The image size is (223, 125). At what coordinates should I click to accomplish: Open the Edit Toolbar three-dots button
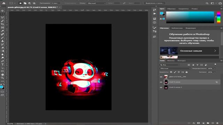point(2,81)
